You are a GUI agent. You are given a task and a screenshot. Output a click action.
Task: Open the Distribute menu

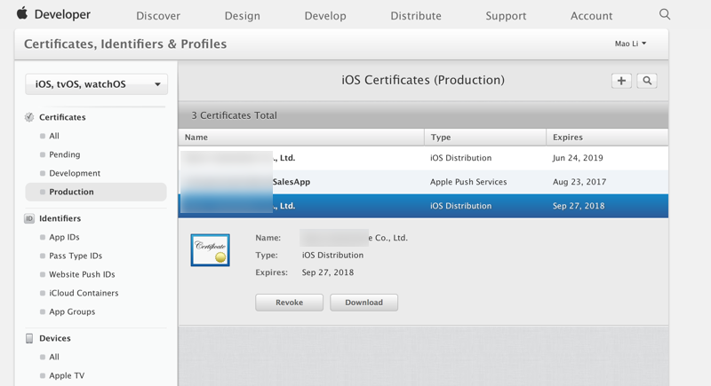[x=416, y=16]
